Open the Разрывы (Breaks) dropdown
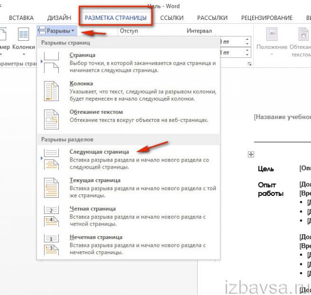This screenshot has width=311, height=295. (57, 31)
